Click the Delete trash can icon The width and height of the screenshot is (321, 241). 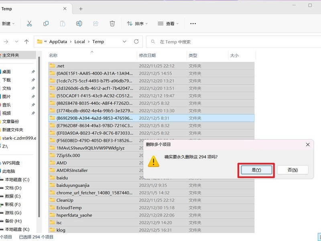pyautogui.click(x=112, y=24)
